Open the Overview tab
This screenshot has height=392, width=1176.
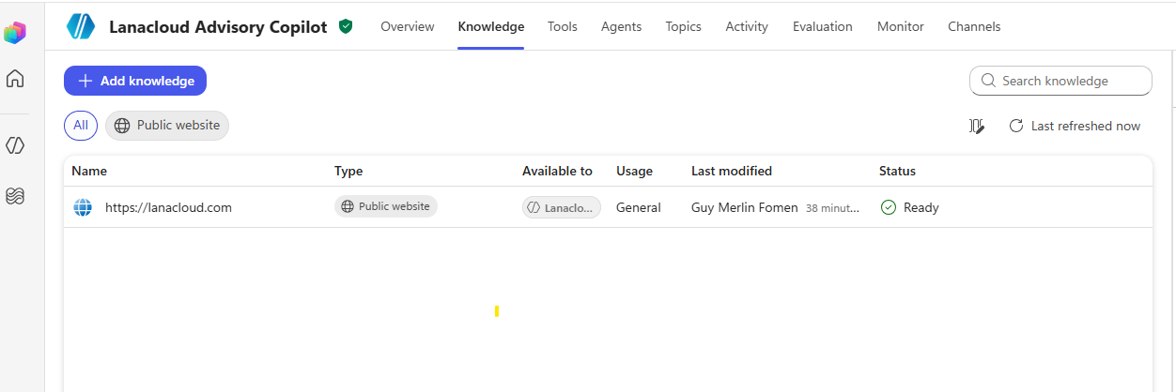click(x=408, y=26)
